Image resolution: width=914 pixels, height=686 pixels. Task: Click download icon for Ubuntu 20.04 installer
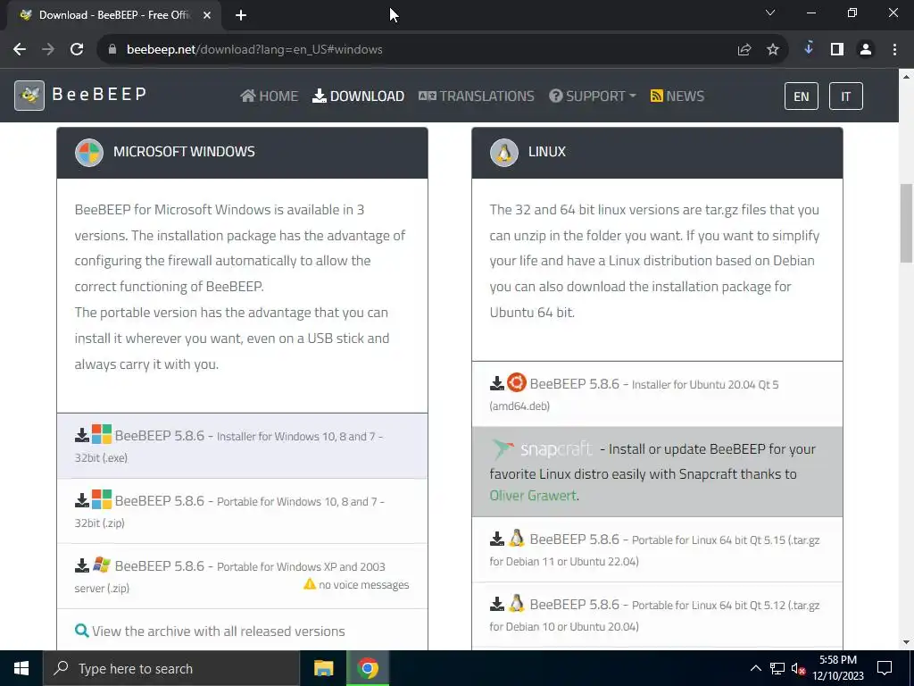click(496, 383)
